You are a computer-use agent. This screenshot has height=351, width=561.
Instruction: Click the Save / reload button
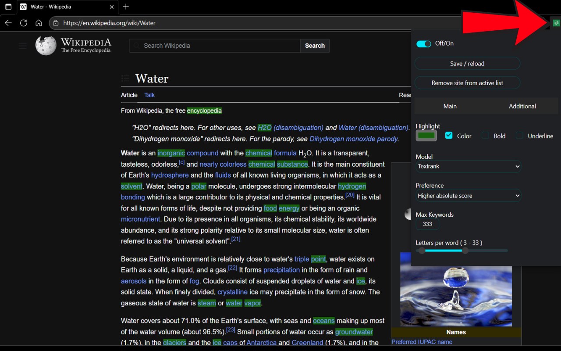pyautogui.click(x=467, y=64)
